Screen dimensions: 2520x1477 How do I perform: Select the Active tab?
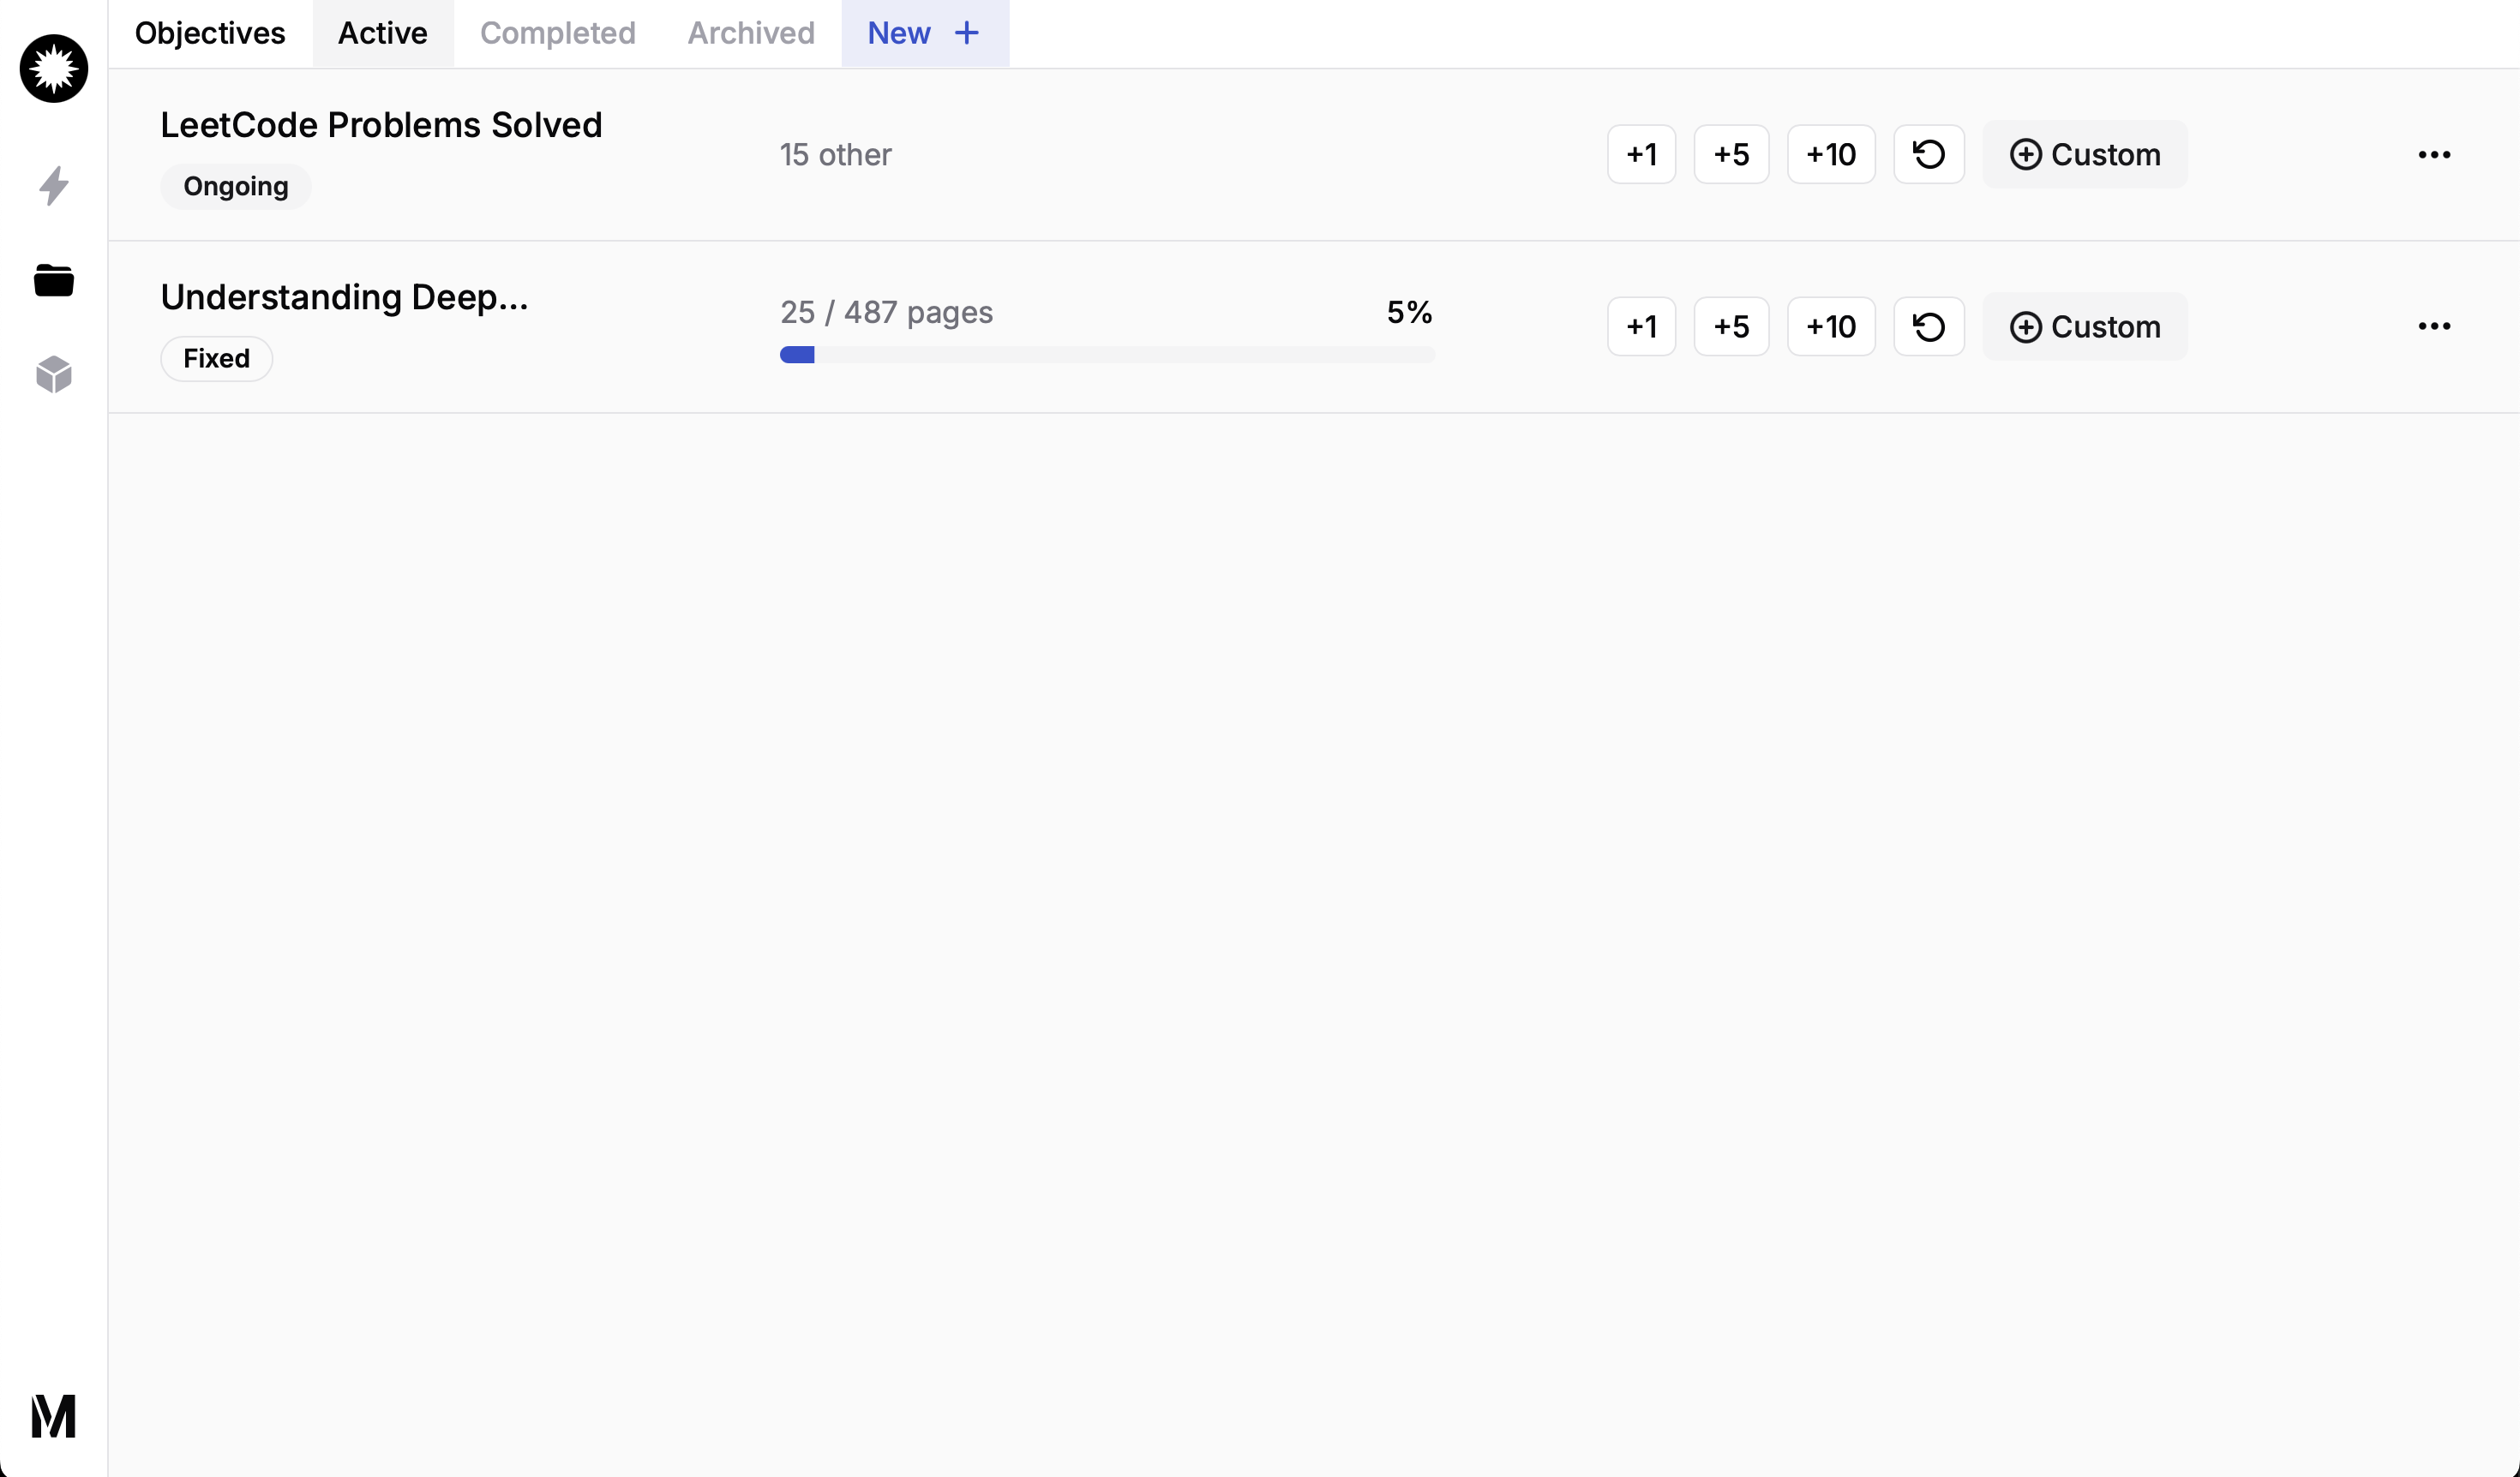(382, 33)
